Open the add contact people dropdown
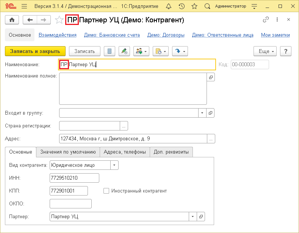This screenshot has width=299, height=233. tap(141, 51)
